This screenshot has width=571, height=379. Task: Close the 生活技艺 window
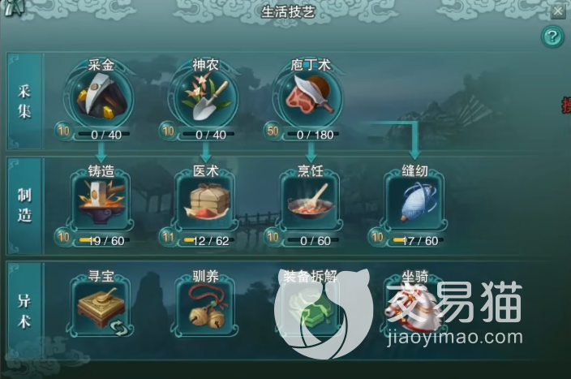coord(557,11)
